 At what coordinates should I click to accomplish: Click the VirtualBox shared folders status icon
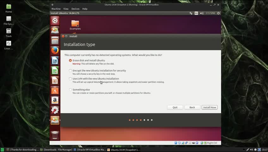coord(190,143)
